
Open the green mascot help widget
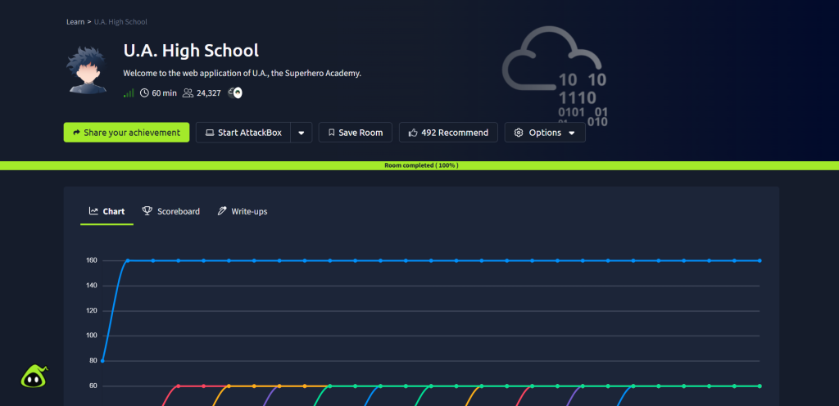coord(34,377)
